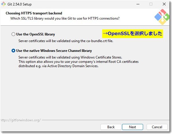Click the Active Directory Domain Services text line

[x=58, y=66]
